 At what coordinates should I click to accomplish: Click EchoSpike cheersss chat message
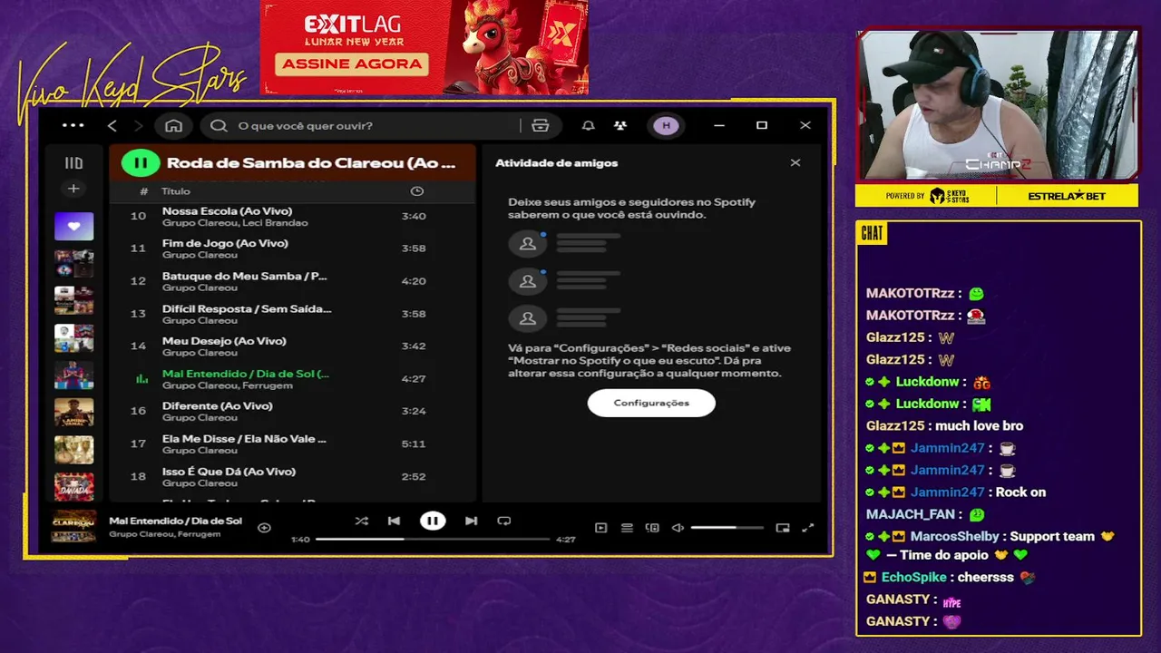click(x=949, y=577)
